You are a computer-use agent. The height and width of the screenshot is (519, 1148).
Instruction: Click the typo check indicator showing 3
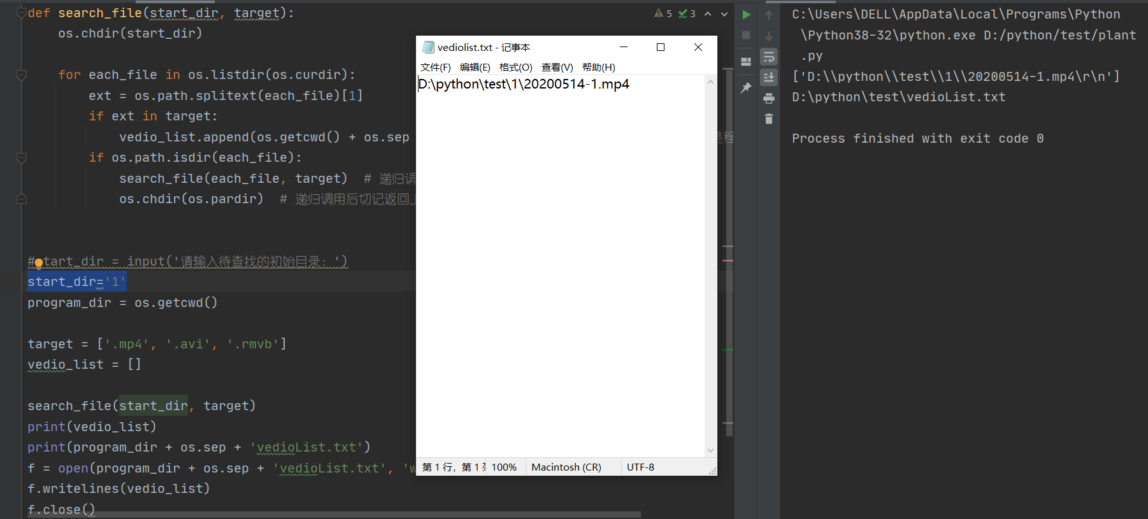point(687,13)
